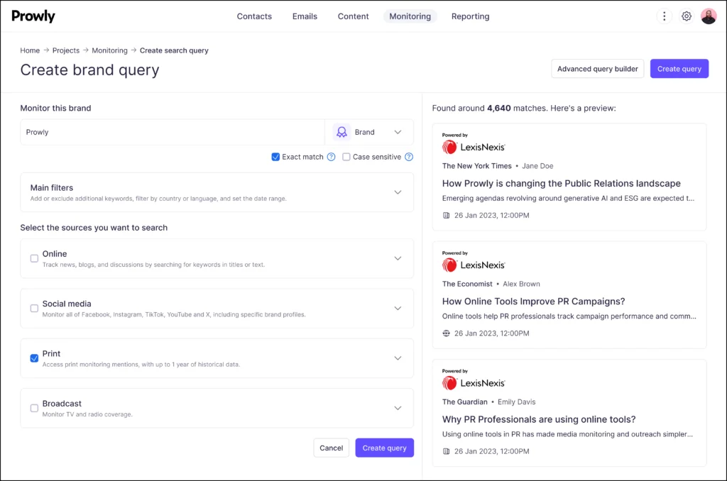Click 'Monitor TV and radio coverage.' description
The height and width of the screenshot is (481, 727).
click(x=87, y=415)
